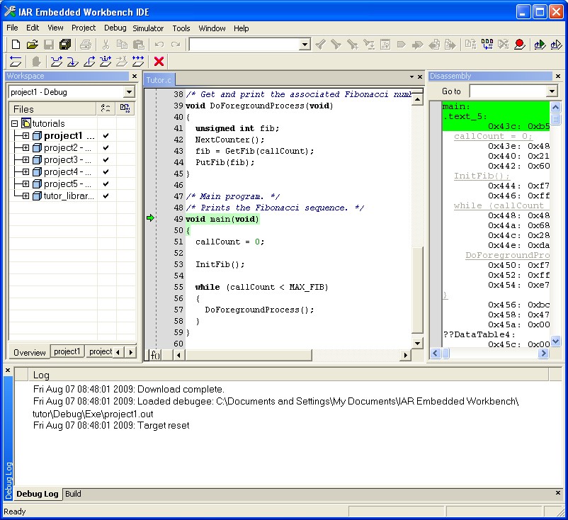Click the editor scroll down arrow
The height and width of the screenshot is (520, 568).
(x=417, y=343)
